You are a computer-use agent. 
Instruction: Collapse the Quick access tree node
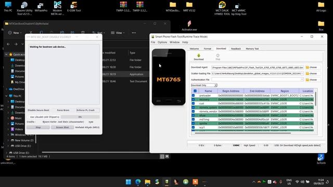point(6,55)
